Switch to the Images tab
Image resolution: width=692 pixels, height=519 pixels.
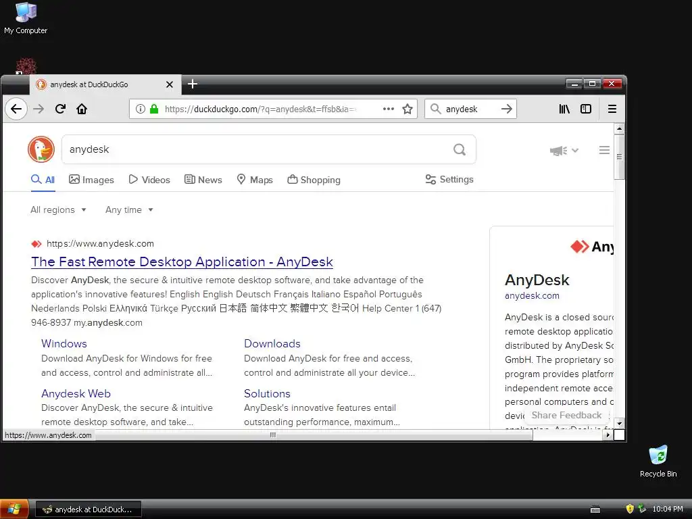[x=91, y=180]
